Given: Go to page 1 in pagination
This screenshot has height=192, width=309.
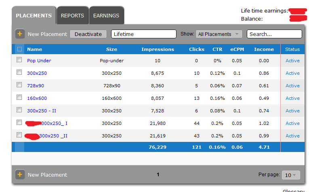Looking at the screenshot, I should coord(158,175).
